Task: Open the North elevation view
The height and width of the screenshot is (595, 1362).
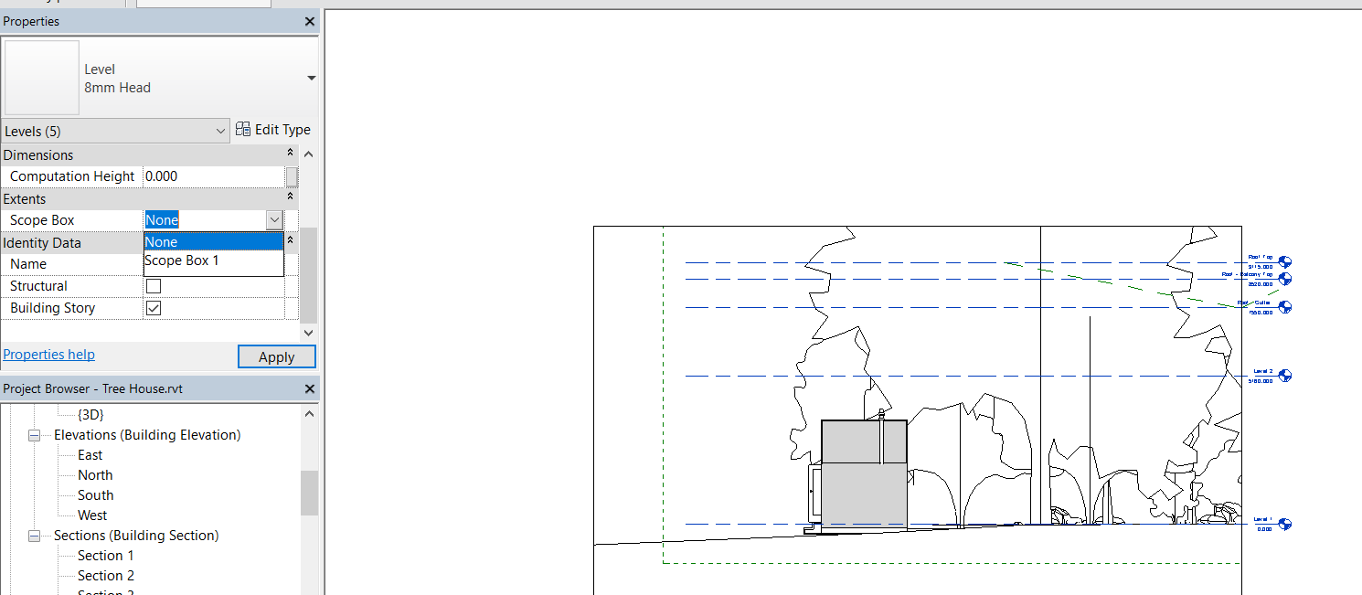Action: (x=95, y=475)
